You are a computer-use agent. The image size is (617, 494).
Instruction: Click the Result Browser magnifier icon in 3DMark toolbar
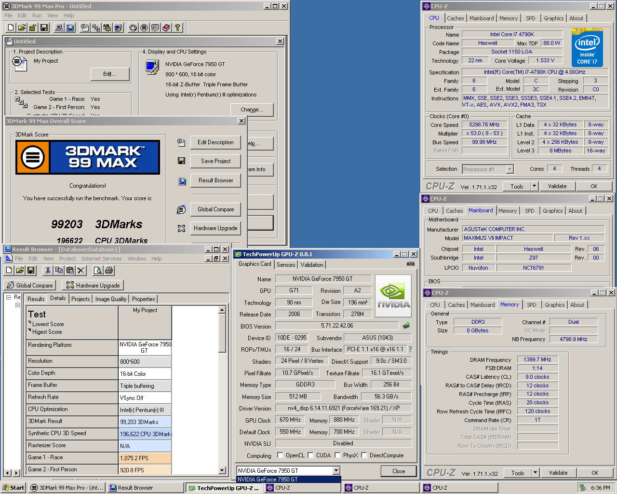click(70, 27)
